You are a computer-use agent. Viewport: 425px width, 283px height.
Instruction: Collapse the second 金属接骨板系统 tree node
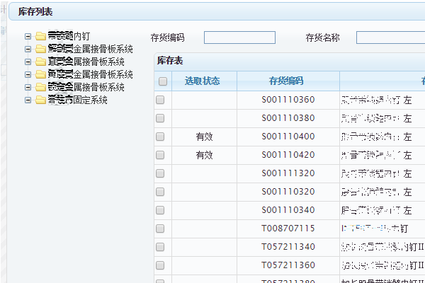(x=28, y=49)
